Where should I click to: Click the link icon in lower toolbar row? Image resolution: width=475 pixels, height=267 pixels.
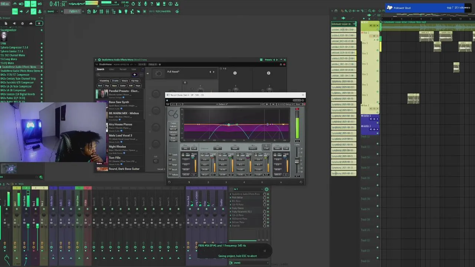point(33,11)
